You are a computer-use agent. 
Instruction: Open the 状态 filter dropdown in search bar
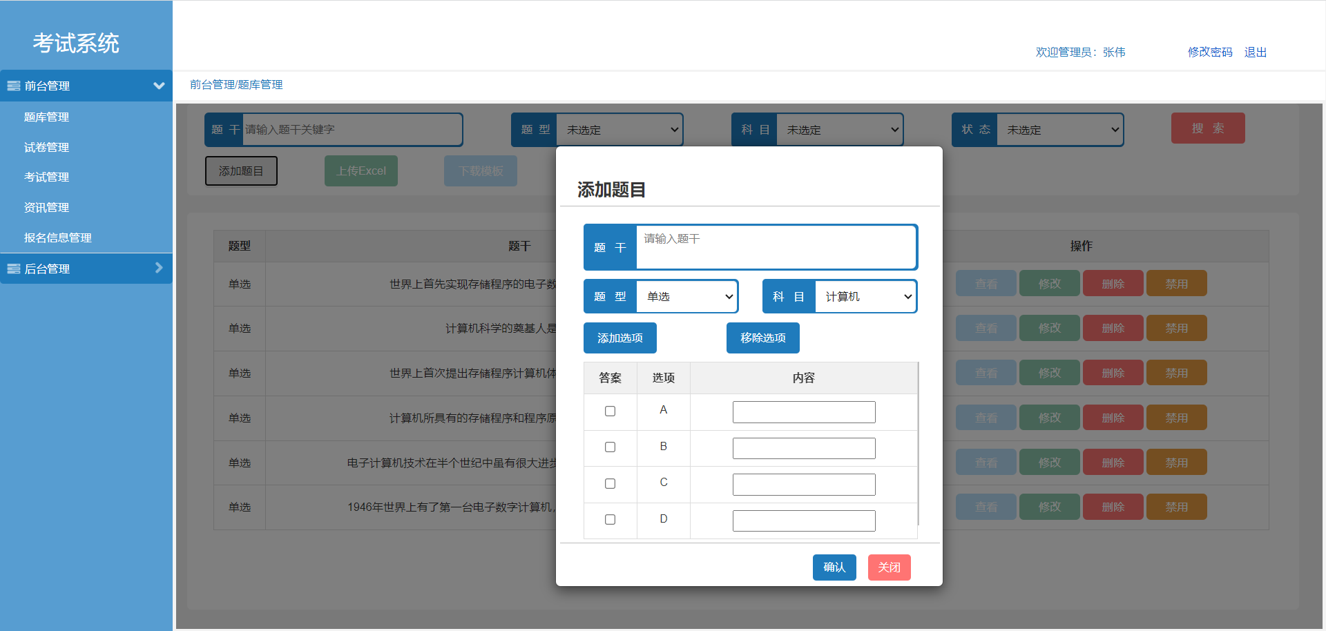[x=1060, y=130]
